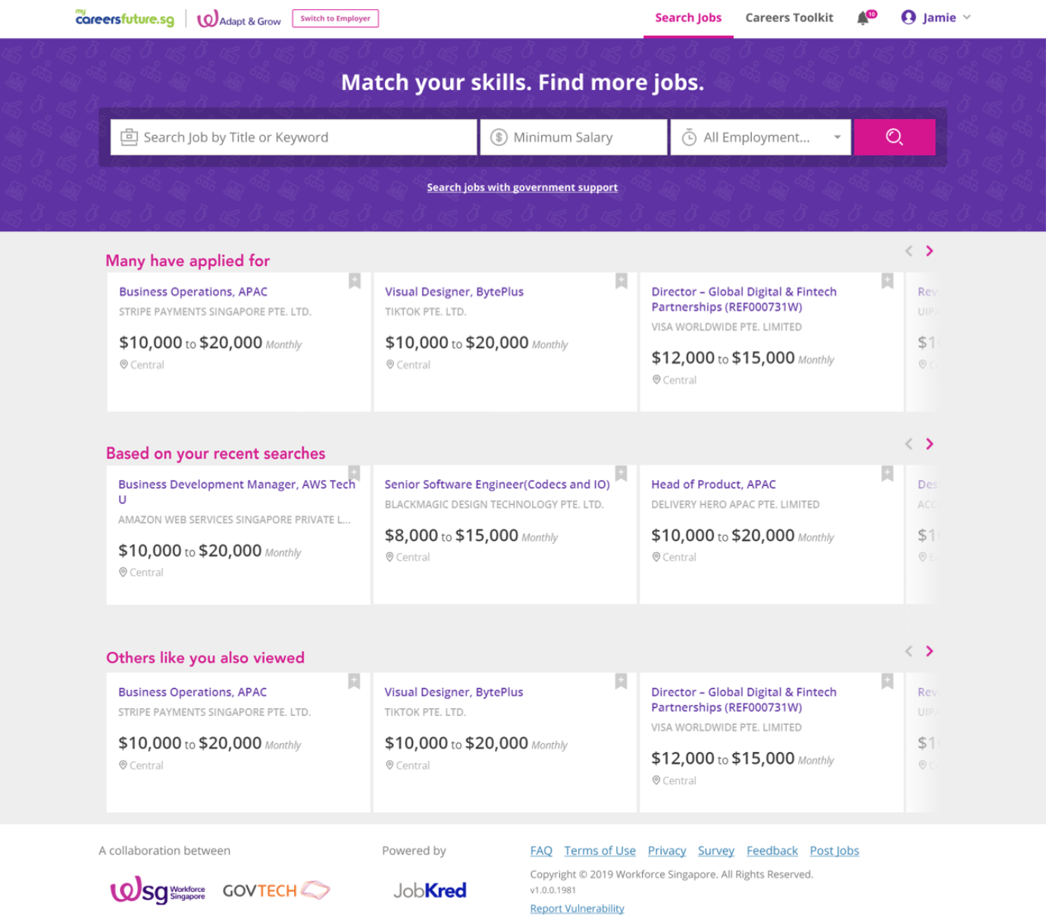Bookmark the Senior Software Engineer(Codecs and IO) job
The height and width of the screenshot is (922, 1049).
click(622, 474)
